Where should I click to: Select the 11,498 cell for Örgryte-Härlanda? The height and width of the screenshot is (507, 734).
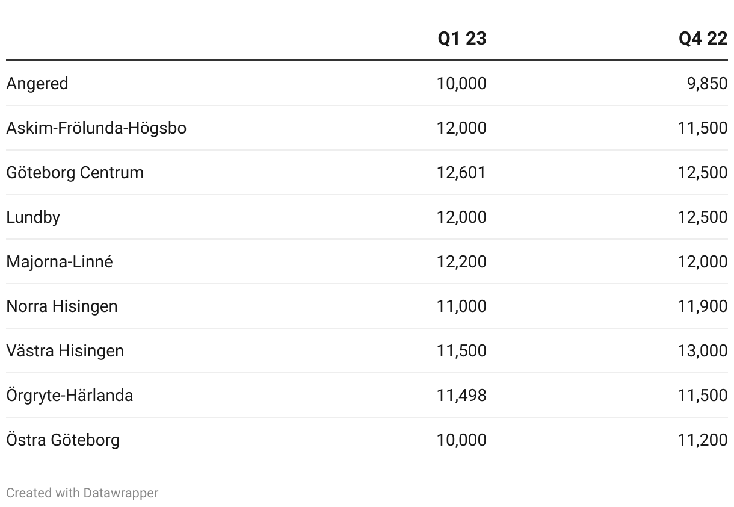[461, 395]
